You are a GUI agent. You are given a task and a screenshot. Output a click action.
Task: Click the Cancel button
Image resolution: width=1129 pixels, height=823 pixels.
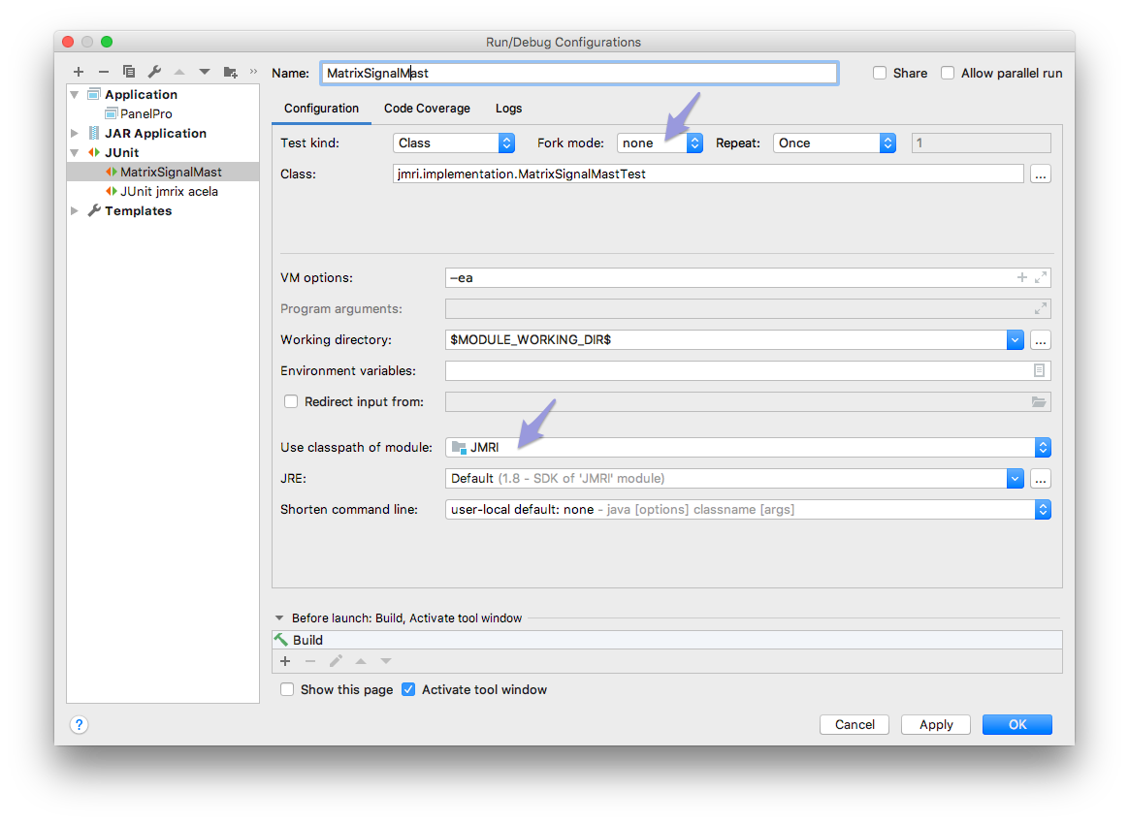tap(855, 724)
